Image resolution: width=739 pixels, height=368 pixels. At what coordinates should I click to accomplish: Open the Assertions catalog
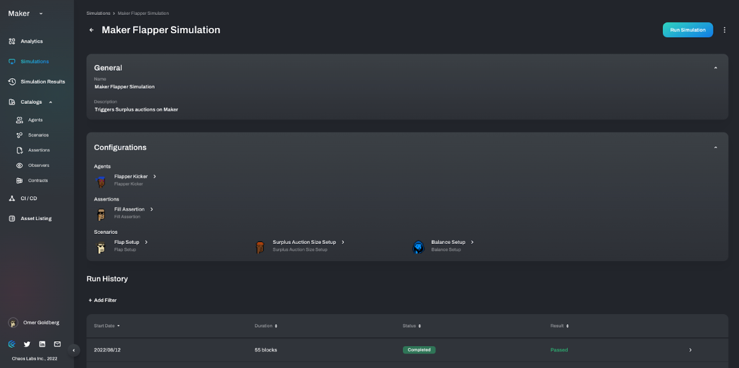pyautogui.click(x=39, y=150)
